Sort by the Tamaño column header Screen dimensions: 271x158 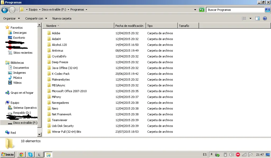188,26
